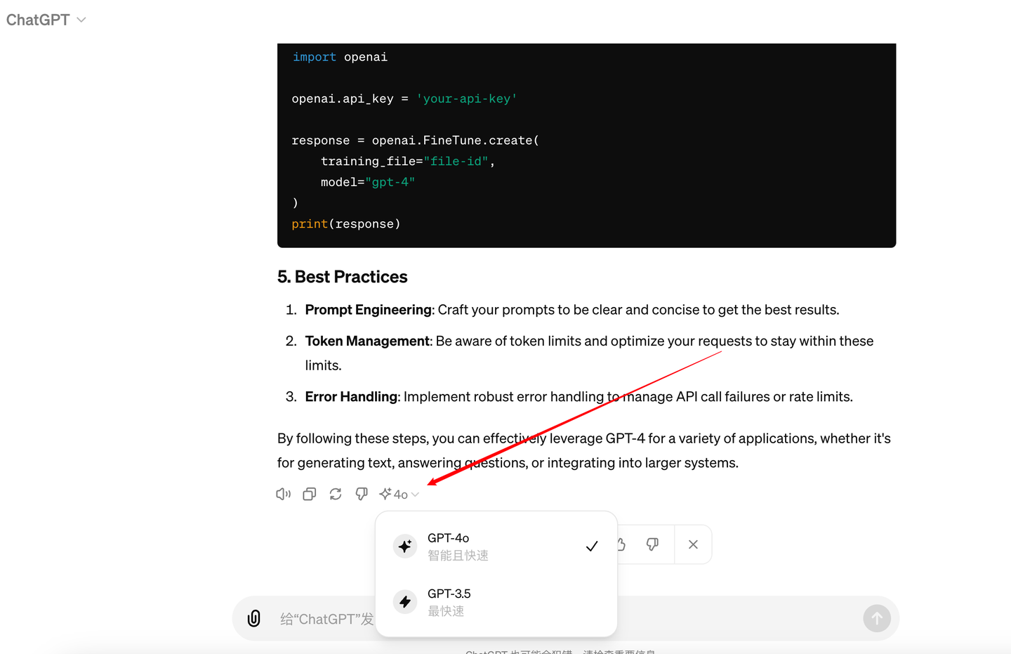Copy the response with the copy icon

coord(309,494)
